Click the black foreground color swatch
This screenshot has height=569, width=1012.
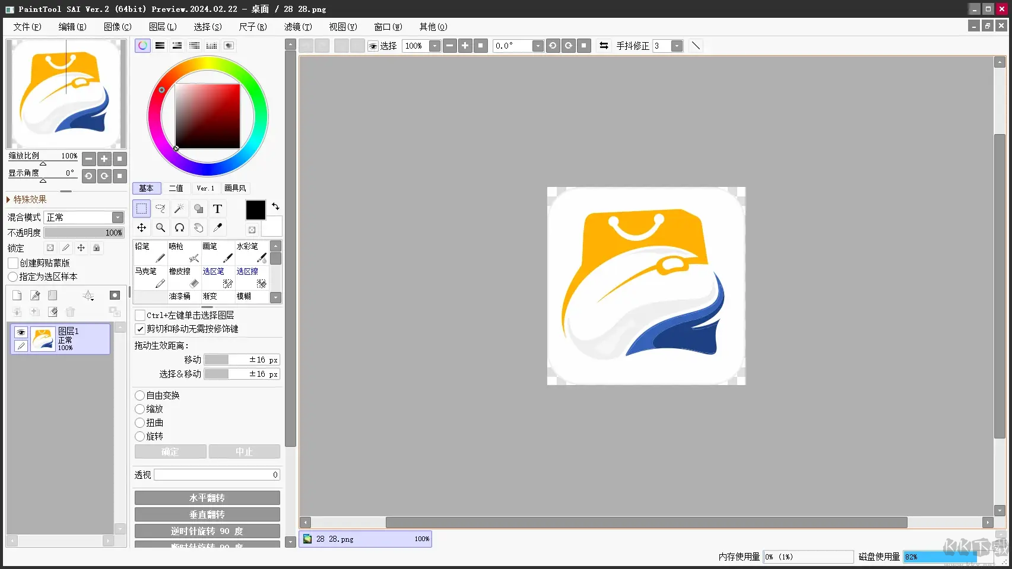click(255, 209)
